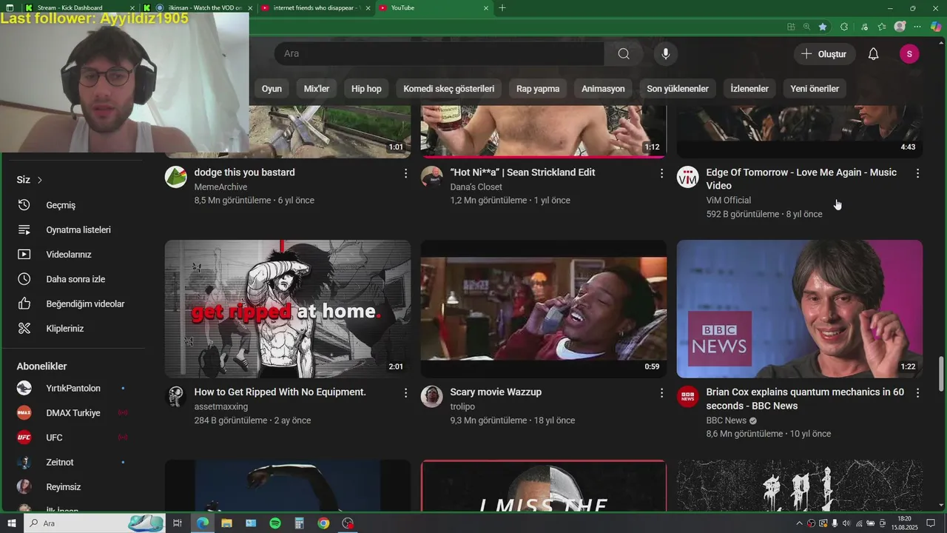Open File Explorer from taskbar
This screenshot has width=947, height=533.
[226, 523]
